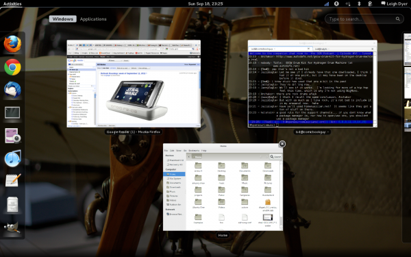Click the Droid R2-D2 phone image in Firefox

click(x=136, y=100)
